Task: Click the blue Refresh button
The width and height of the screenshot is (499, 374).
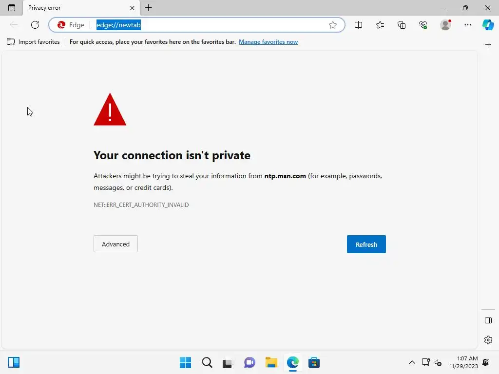Action: pyautogui.click(x=366, y=244)
